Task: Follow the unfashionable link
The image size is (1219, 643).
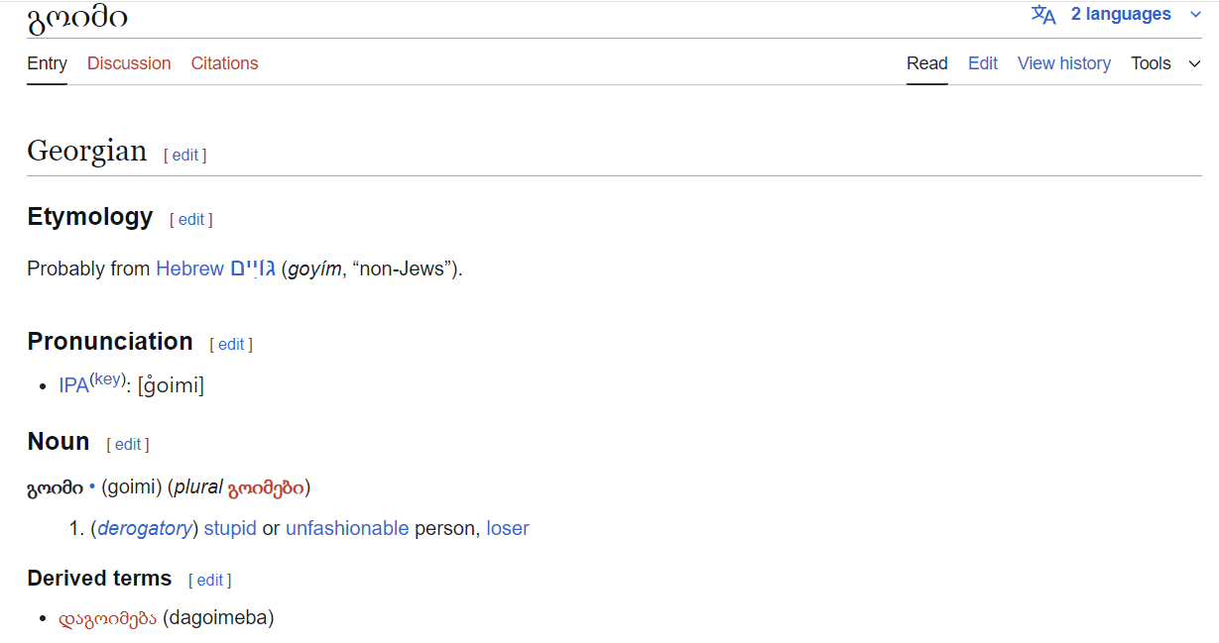Action: click(347, 528)
